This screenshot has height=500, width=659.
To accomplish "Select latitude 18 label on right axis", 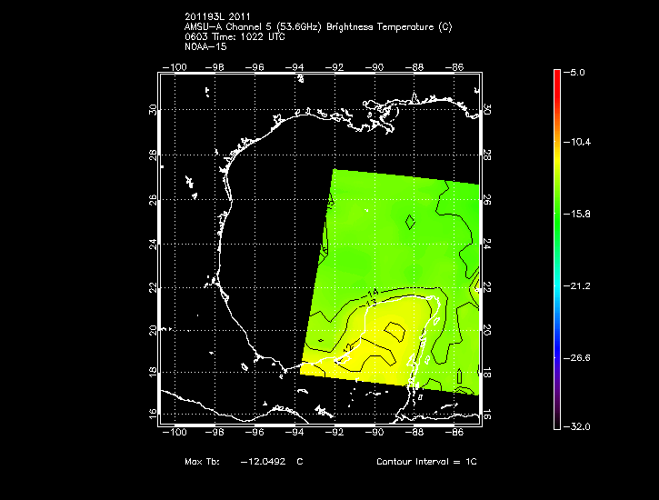I will coord(486,372).
